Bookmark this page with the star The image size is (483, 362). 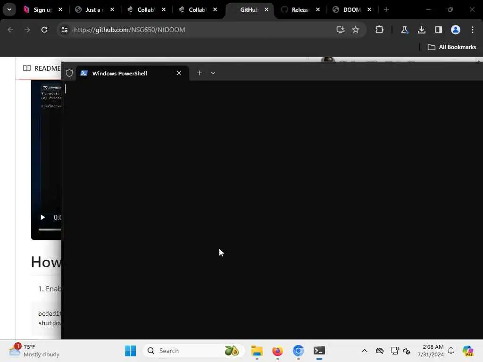356,30
